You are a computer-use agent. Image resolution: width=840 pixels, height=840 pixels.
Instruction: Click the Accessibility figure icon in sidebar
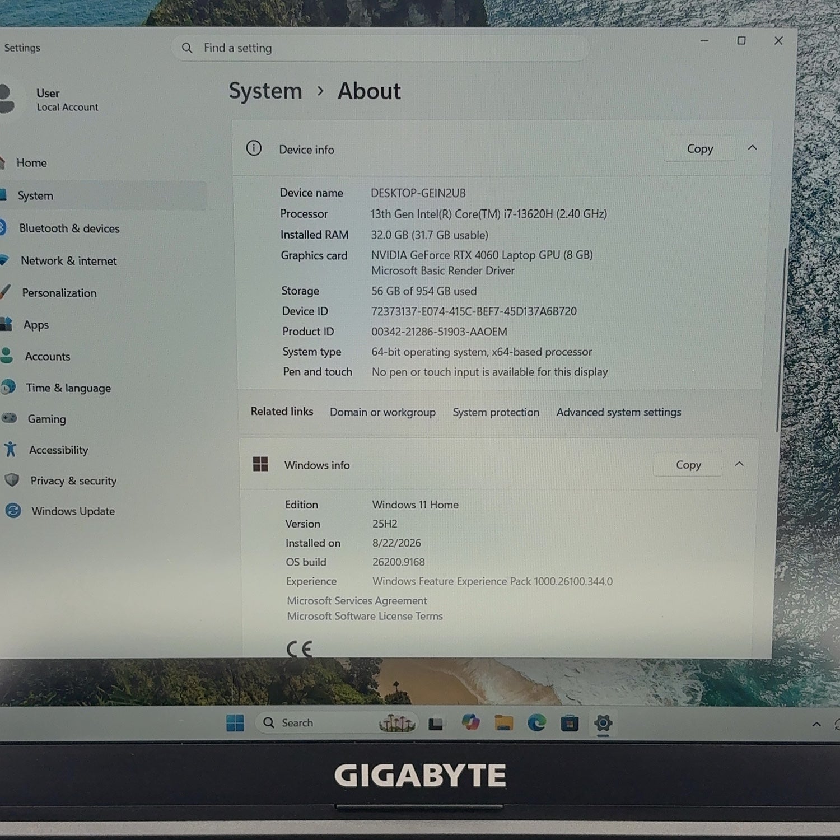pos(11,449)
